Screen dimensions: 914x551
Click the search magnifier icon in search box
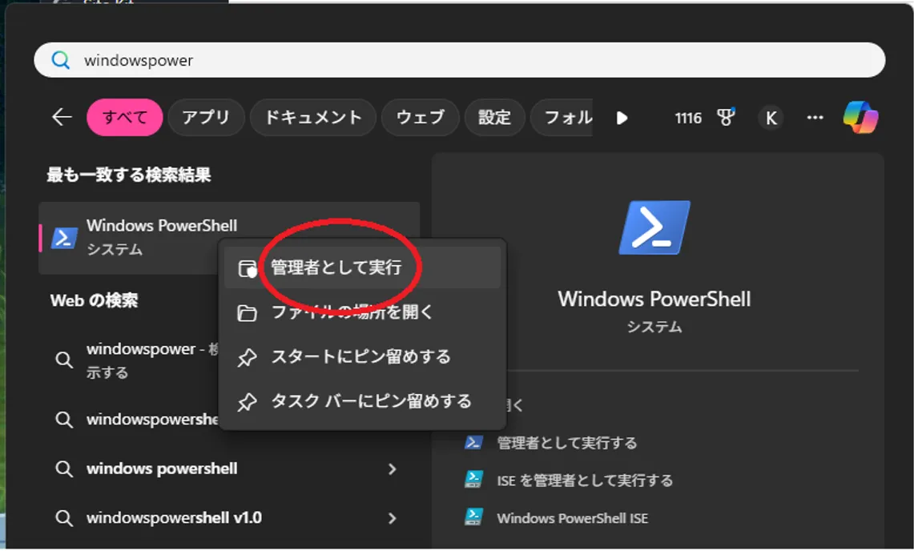61,60
